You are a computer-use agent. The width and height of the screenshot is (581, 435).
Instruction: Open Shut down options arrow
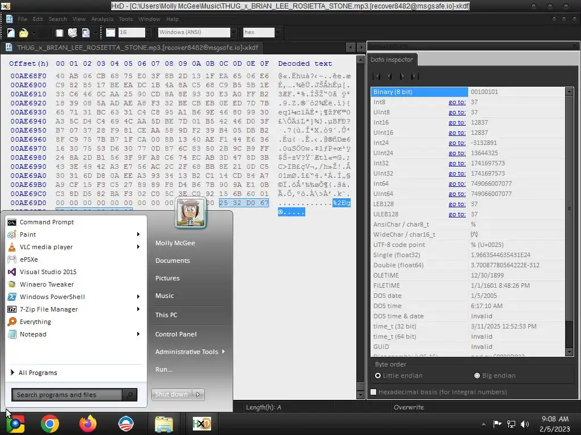coord(198,394)
